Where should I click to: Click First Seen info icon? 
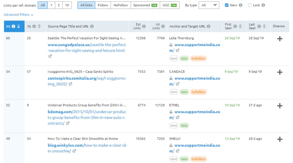(235, 26)
